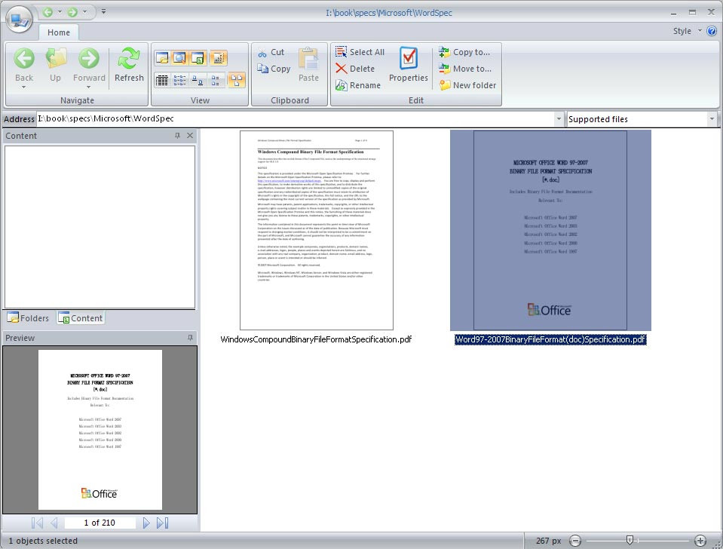Switch to Details list view

(x=162, y=80)
